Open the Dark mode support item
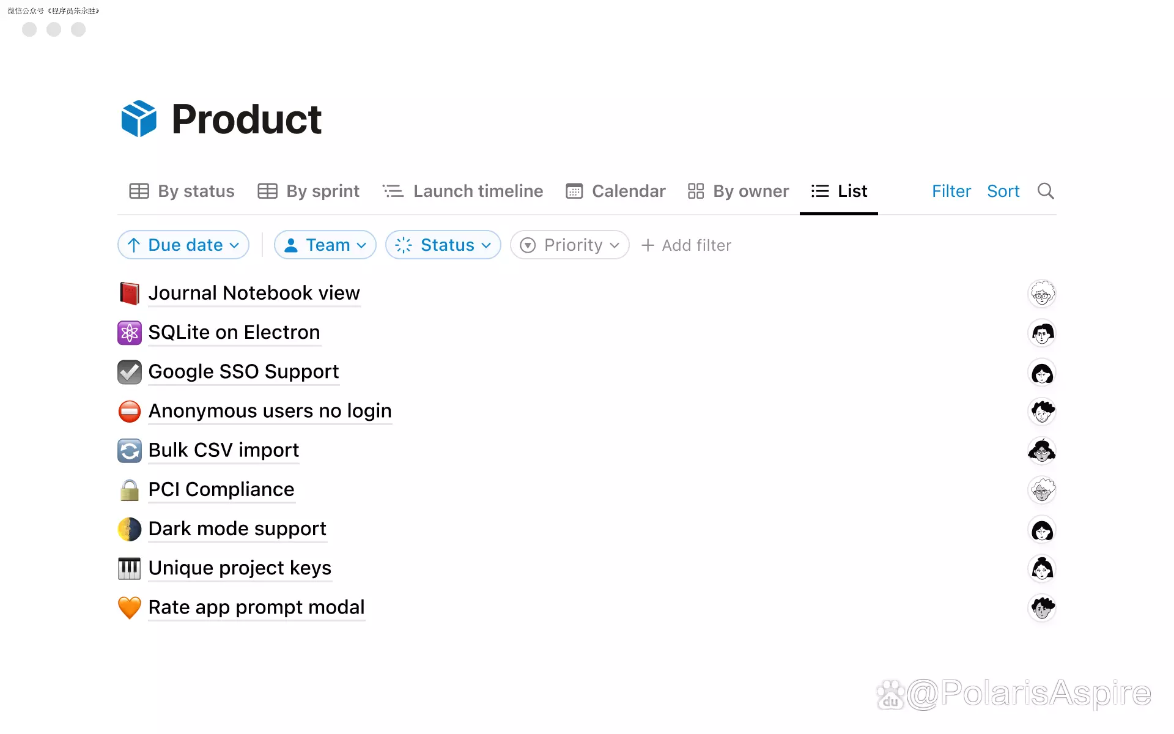Image resolution: width=1174 pixels, height=734 pixels. [237, 529]
